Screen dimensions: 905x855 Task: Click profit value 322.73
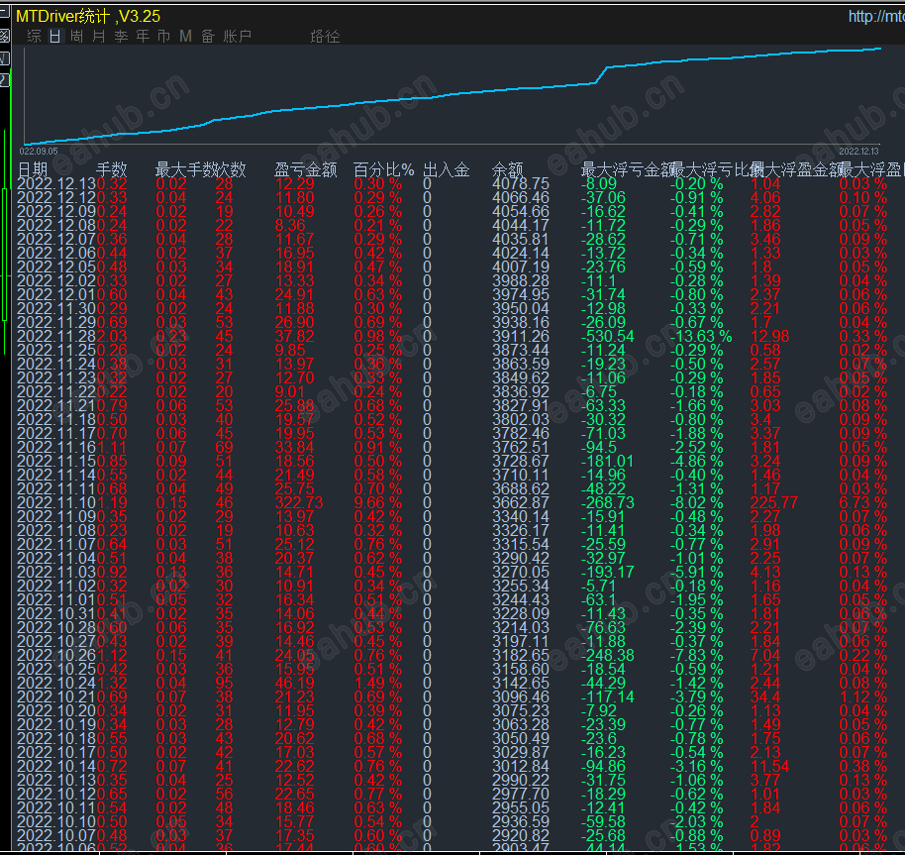tap(299, 503)
